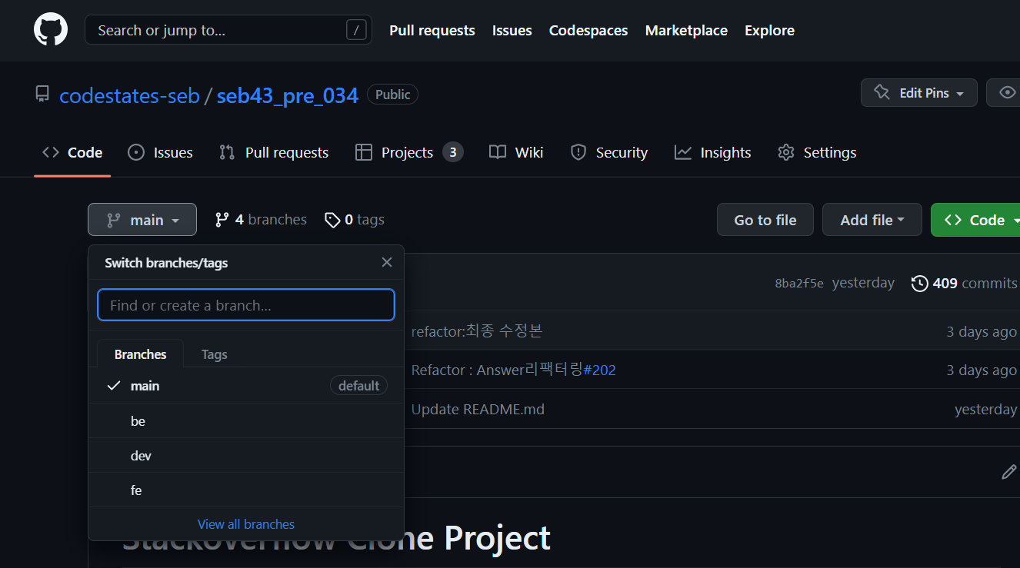Click the 0 tags link
1020x568 pixels.
click(x=354, y=220)
